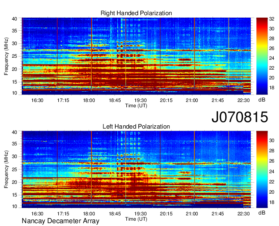Screen dimensions: 279x226
Task: Click the 18:00 tick on bottom time axis
Action: pos(89,214)
